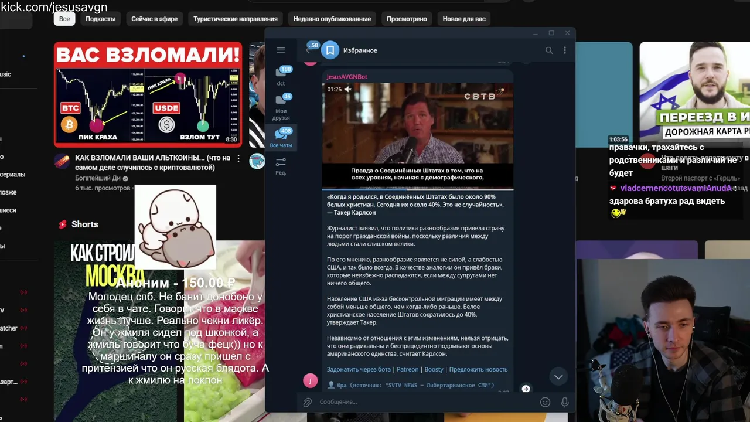Select the Новое для вас filter chip

[464, 19]
